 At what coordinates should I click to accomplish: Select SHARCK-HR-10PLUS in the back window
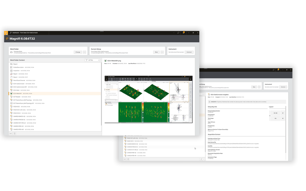[164, 150]
